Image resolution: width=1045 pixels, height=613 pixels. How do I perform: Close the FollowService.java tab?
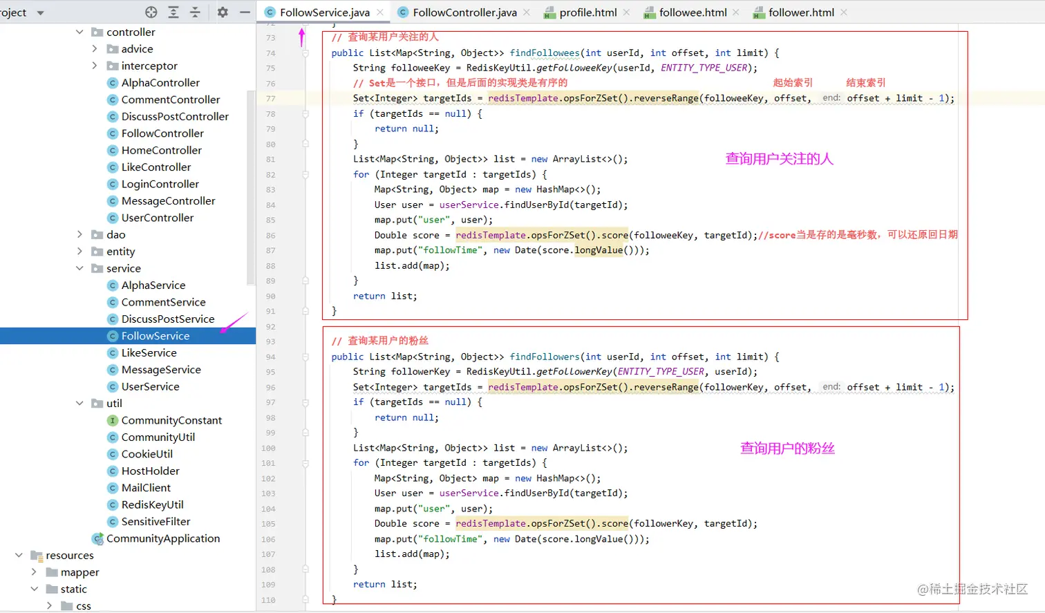coord(381,12)
